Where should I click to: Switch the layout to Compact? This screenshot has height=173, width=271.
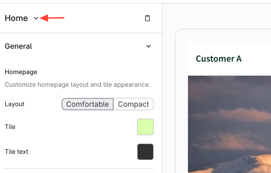133,104
